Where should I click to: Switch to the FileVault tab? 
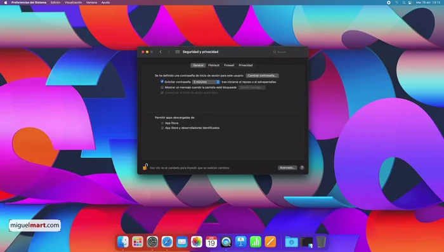click(214, 65)
